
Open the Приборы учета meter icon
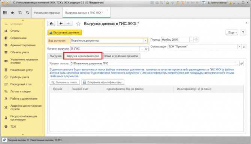click(6, 77)
